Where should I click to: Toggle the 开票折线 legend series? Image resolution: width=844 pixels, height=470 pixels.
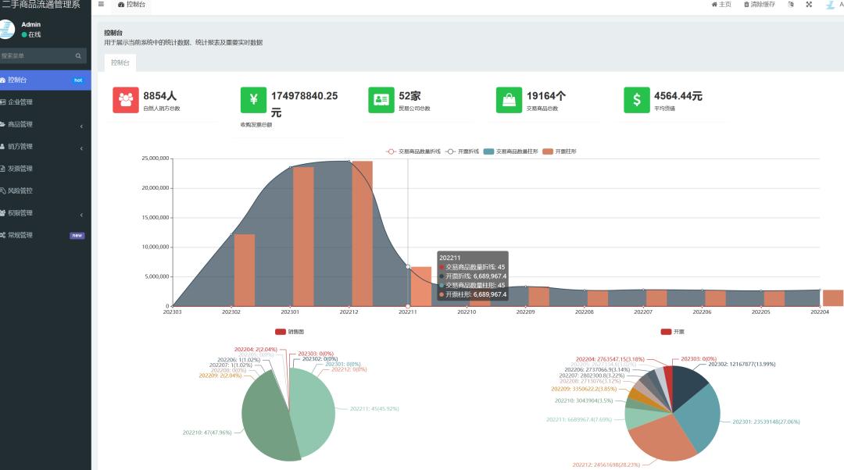[x=463, y=151]
